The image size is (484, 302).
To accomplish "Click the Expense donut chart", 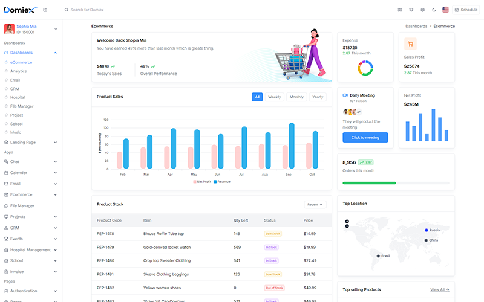I will 365,68.
